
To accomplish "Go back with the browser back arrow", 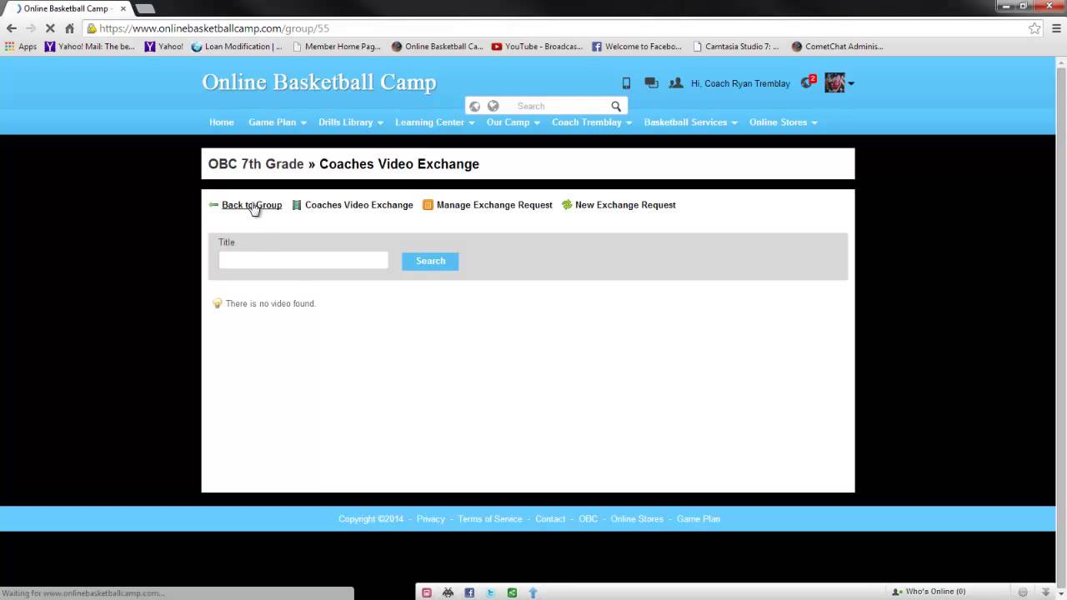I will pos(12,28).
